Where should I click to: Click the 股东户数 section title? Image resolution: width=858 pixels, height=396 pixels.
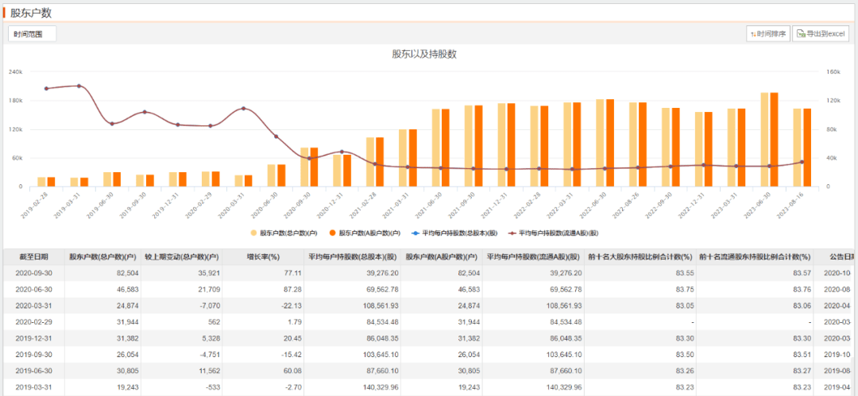(x=31, y=13)
